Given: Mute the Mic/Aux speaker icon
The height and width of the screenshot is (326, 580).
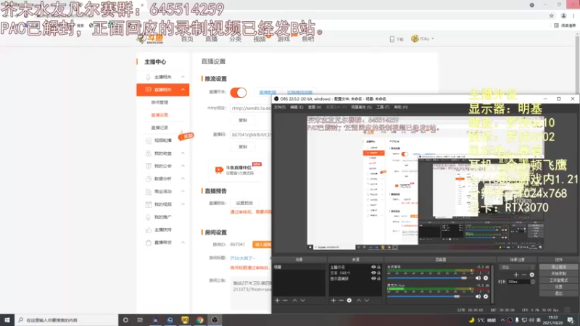Looking at the screenshot, I should (x=478, y=296).
